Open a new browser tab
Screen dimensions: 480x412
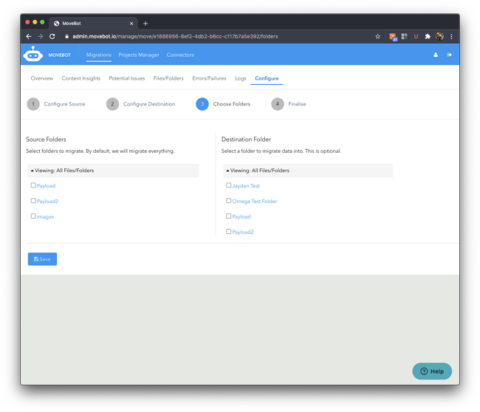145,24
